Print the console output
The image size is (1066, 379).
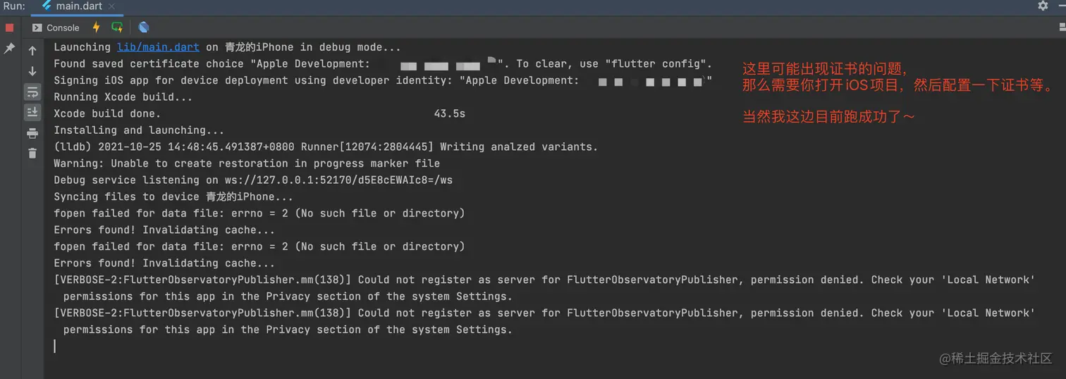(32, 133)
